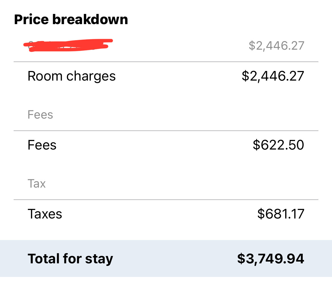The width and height of the screenshot is (332, 290).
Task: Click the divider line under Fees header
Action: click(x=166, y=131)
